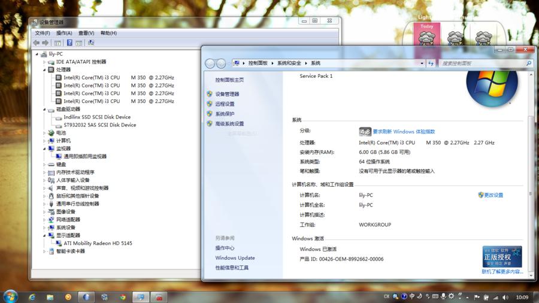Open the 控制面板主页 link

[229, 80]
